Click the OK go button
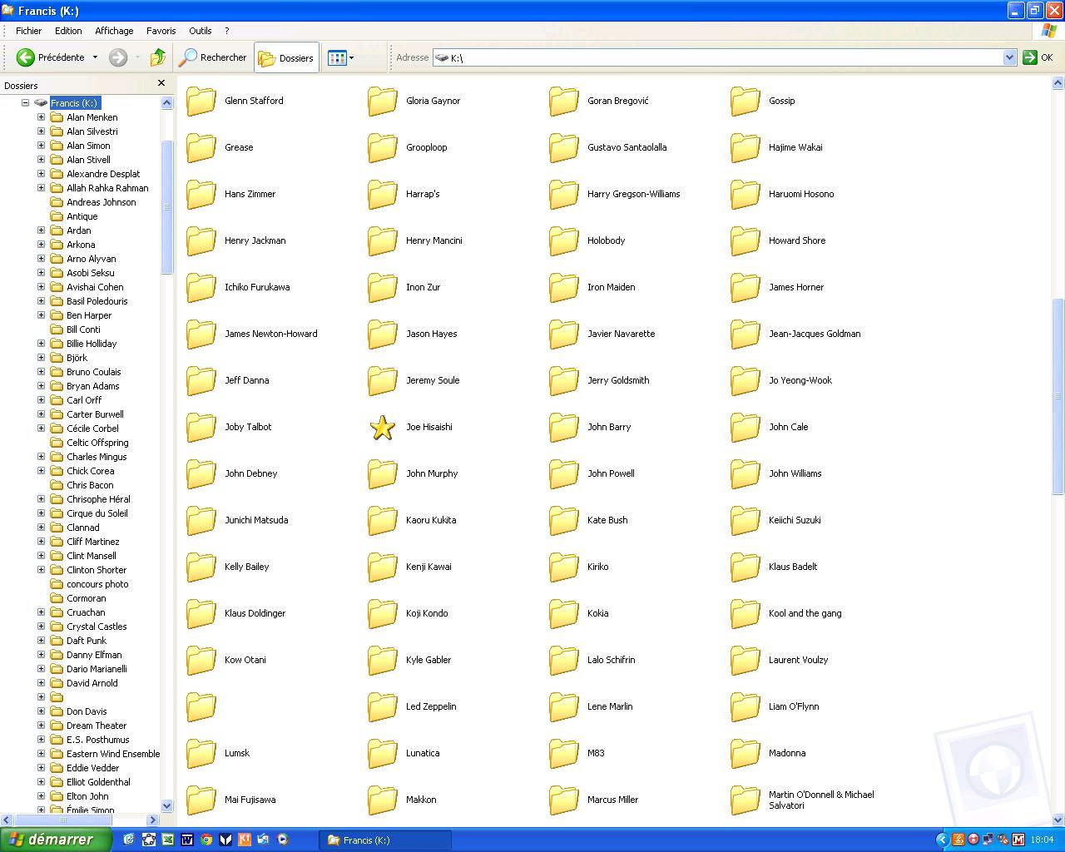 [1038, 57]
